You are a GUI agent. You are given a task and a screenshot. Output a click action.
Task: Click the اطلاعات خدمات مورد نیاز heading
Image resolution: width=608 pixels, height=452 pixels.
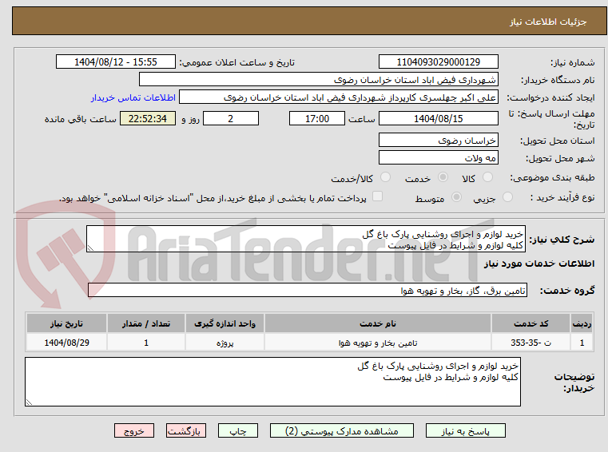[x=539, y=264]
